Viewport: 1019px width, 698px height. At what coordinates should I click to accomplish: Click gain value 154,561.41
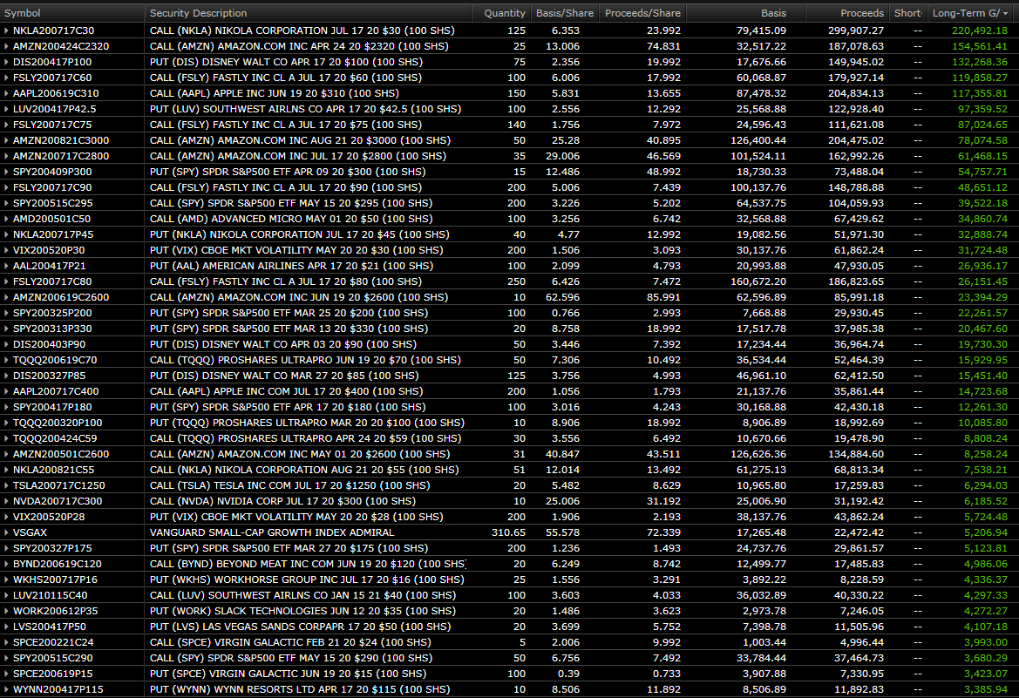[x=980, y=46]
